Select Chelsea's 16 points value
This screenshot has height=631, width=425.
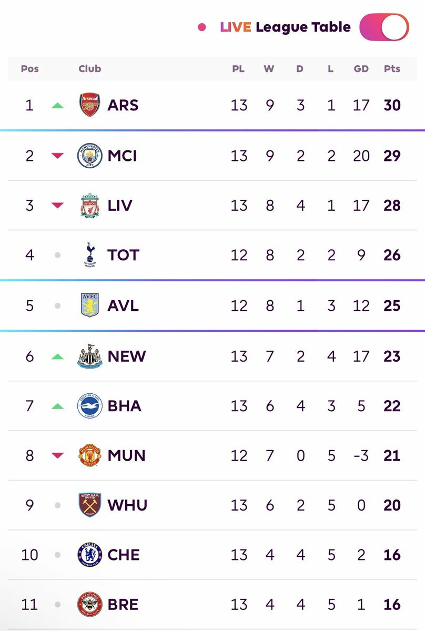click(392, 555)
